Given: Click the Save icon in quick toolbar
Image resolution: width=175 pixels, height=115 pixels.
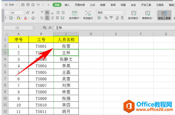Looking at the screenshot, I should pos(23,5).
